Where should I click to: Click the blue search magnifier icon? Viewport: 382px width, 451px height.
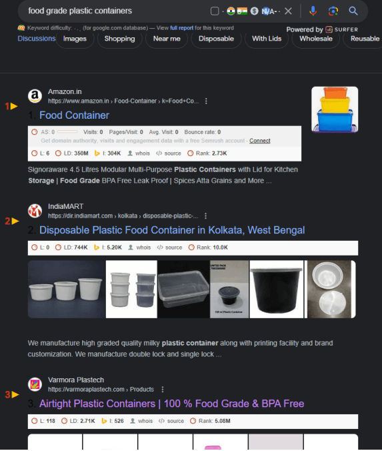tap(353, 11)
